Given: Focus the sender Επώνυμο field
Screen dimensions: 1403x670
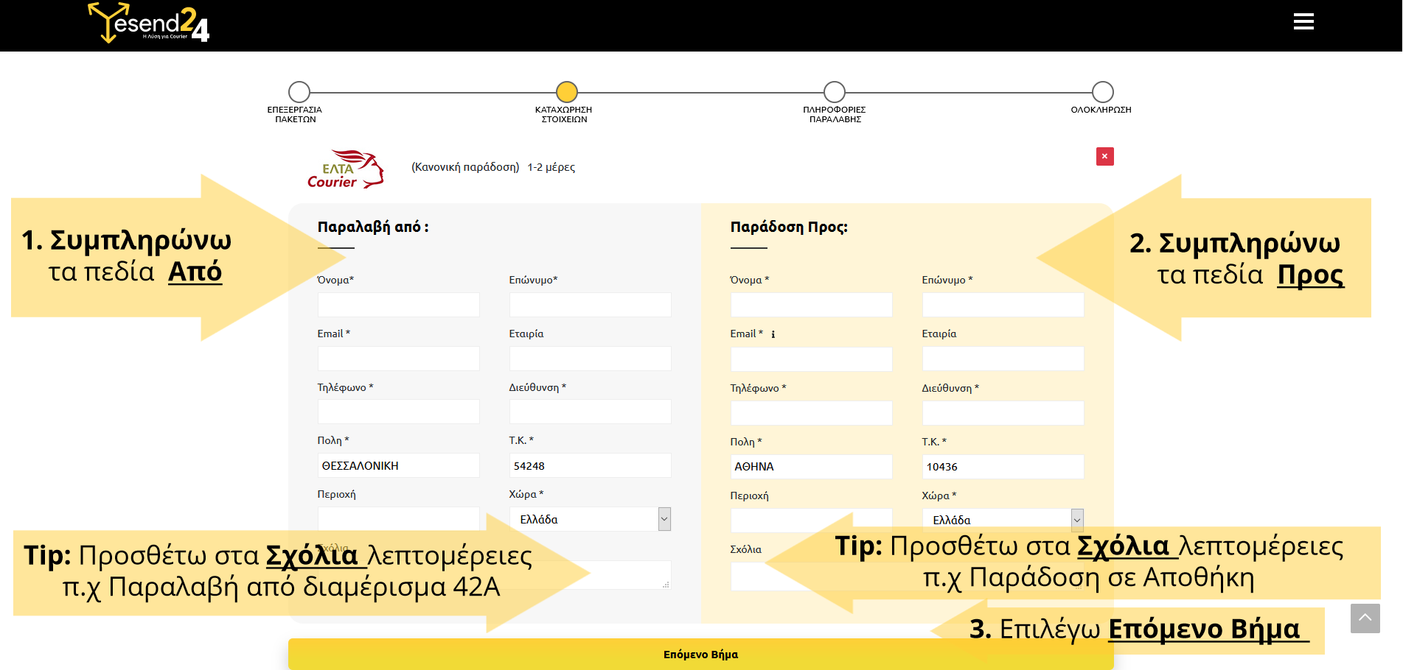Looking at the screenshot, I should [590, 305].
